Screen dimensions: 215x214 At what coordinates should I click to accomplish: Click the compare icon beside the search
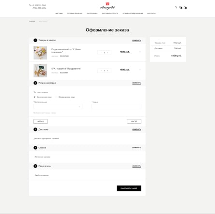(181, 8)
